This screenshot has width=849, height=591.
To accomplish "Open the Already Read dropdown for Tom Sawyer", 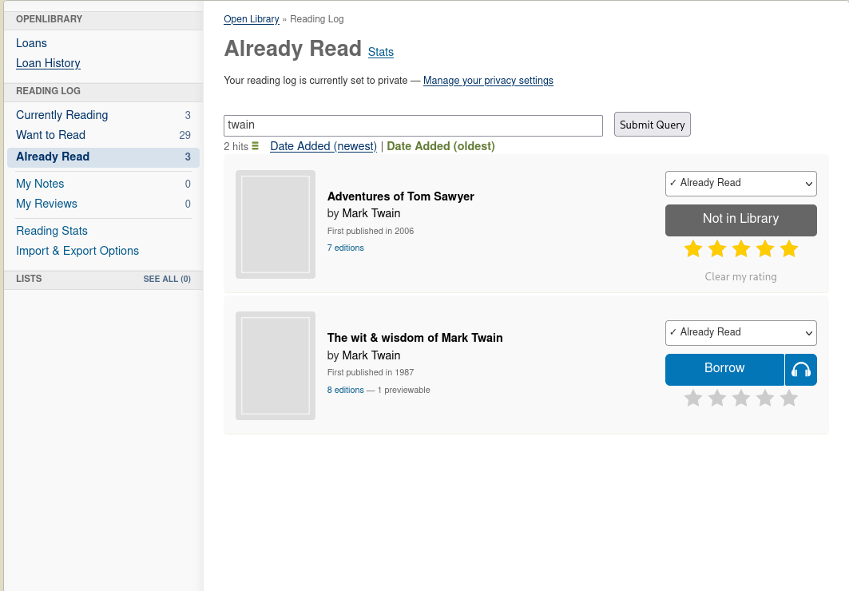I will (x=740, y=184).
